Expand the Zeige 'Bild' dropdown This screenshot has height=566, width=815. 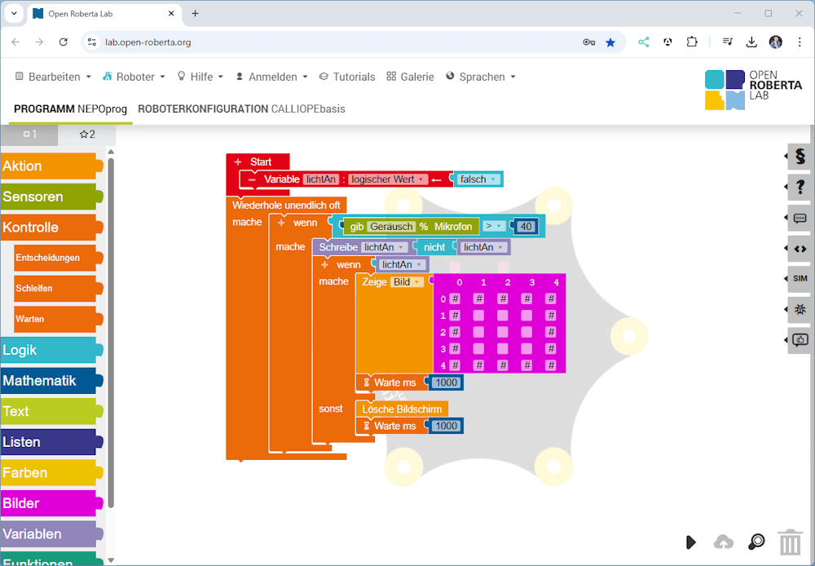pyautogui.click(x=407, y=282)
